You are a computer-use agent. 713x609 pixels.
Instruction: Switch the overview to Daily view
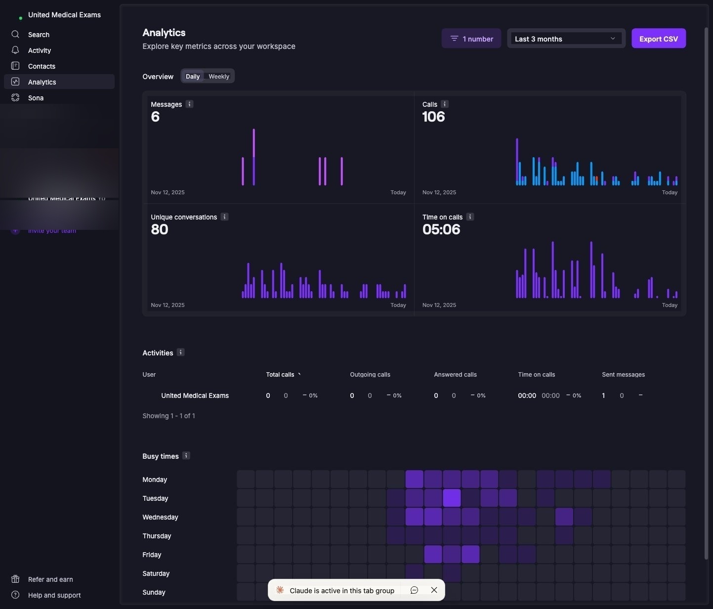pyautogui.click(x=193, y=76)
